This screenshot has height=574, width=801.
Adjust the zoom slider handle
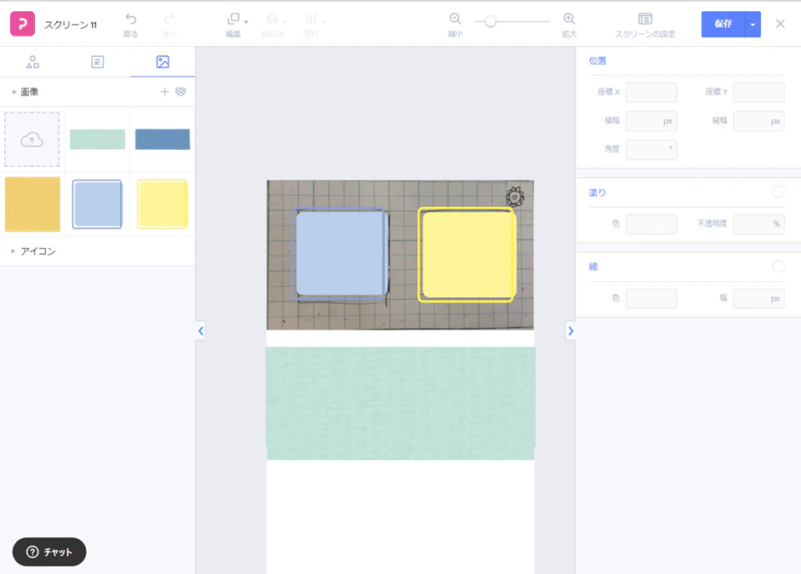click(490, 21)
